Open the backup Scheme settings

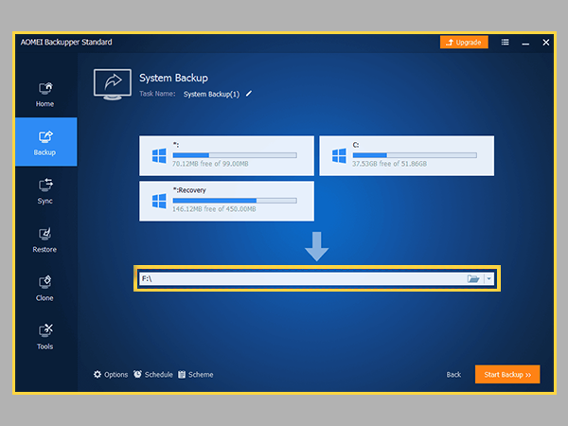pos(196,374)
